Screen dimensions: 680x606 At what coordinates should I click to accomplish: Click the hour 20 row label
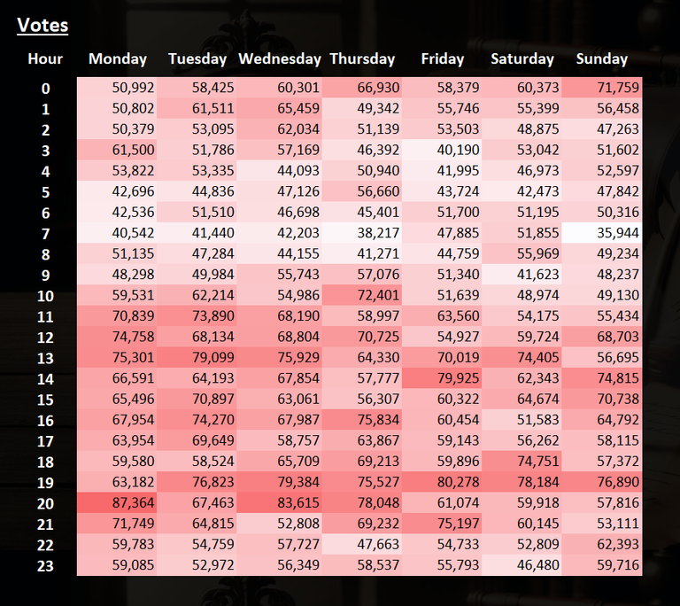coord(45,503)
